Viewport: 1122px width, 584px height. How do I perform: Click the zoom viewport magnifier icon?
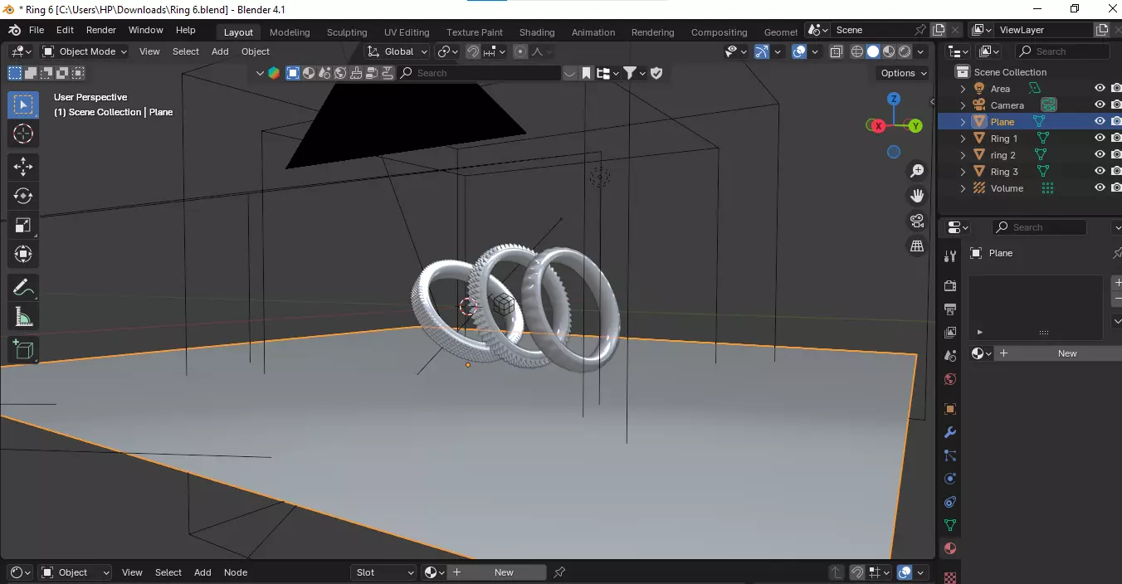(x=917, y=171)
